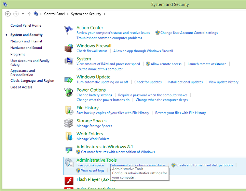Click the Forward navigation arrow
This screenshot has height=191, width=246.
16,14
